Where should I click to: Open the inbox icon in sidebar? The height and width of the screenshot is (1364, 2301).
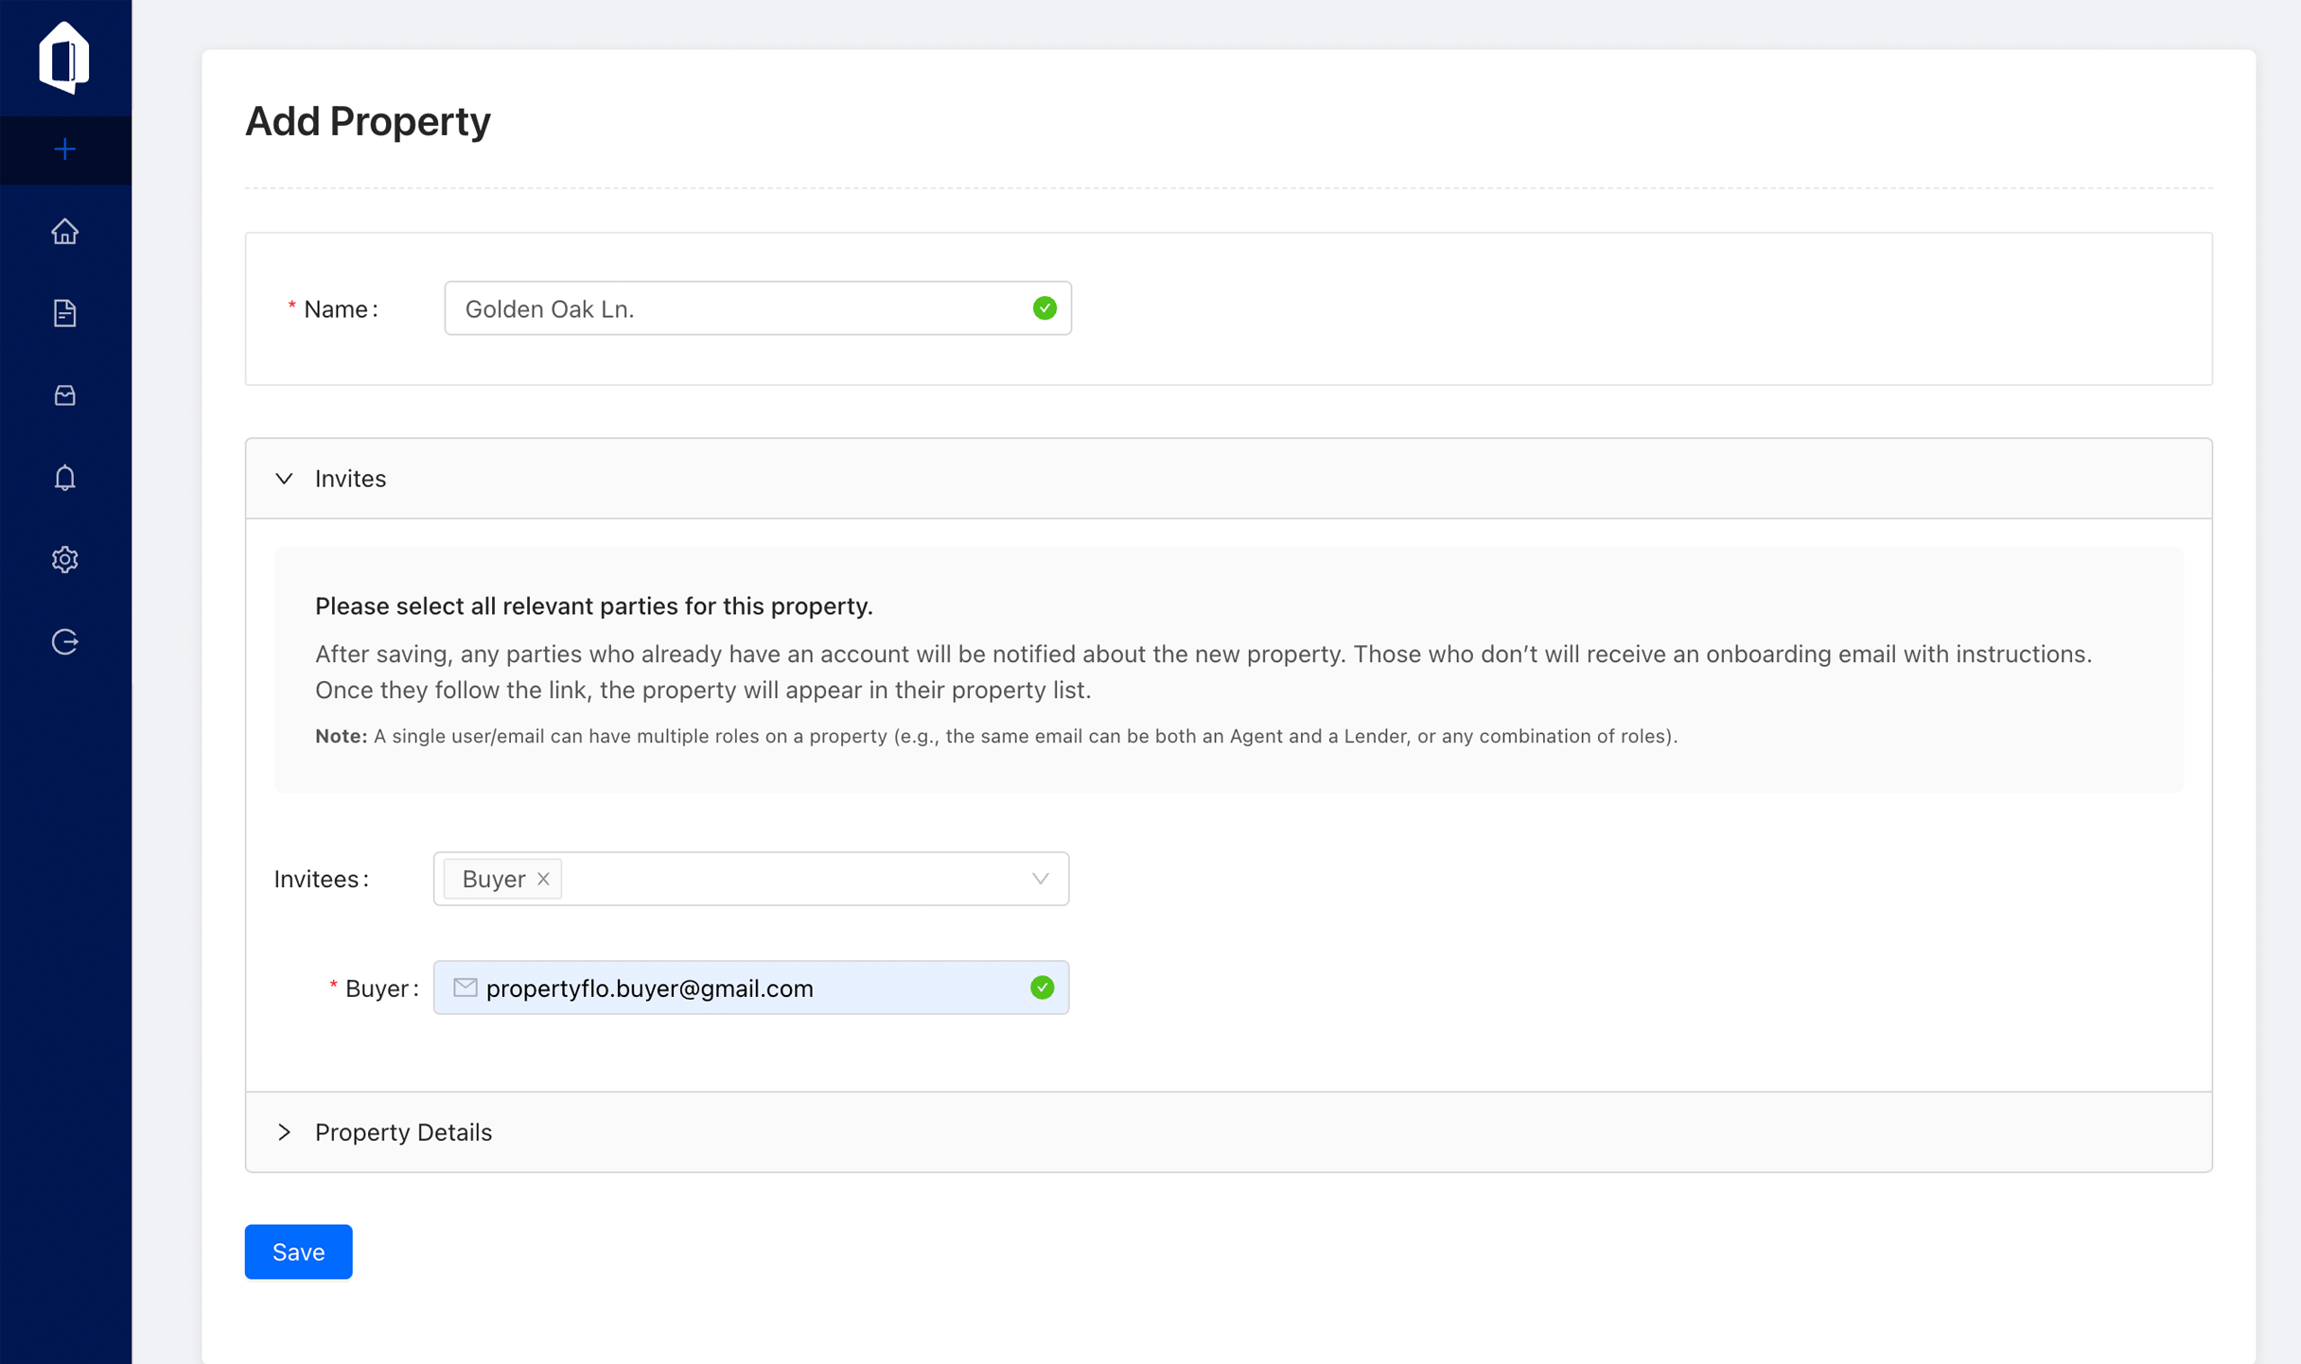pyautogui.click(x=64, y=395)
